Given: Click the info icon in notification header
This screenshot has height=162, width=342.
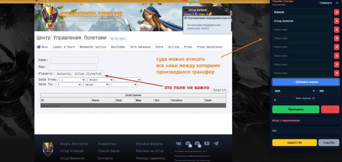Looking at the screenshot, I should coord(186,18).
